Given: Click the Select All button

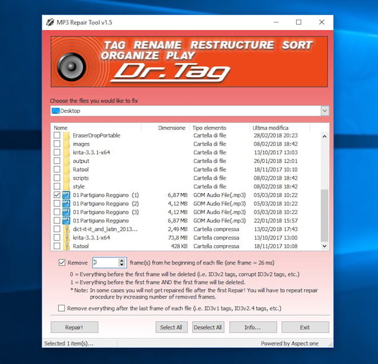Looking at the screenshot, I should pos(172,327).
